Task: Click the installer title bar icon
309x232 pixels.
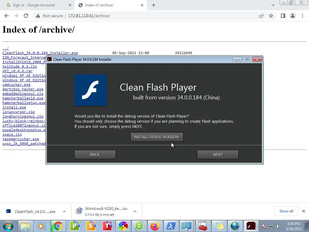Action: click(49, 60)
